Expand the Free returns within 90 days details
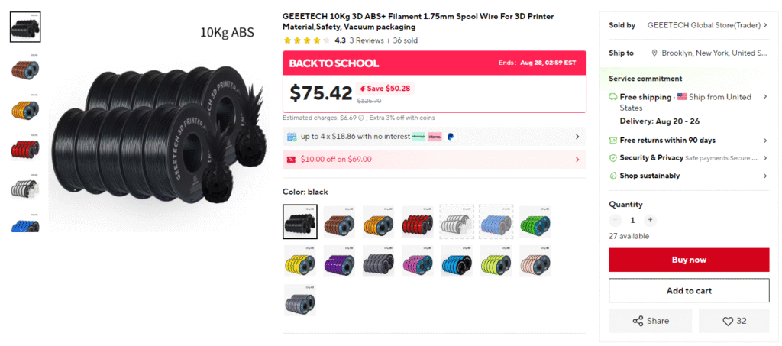This screenshot has width=782, height=346. tap(689, 140)
